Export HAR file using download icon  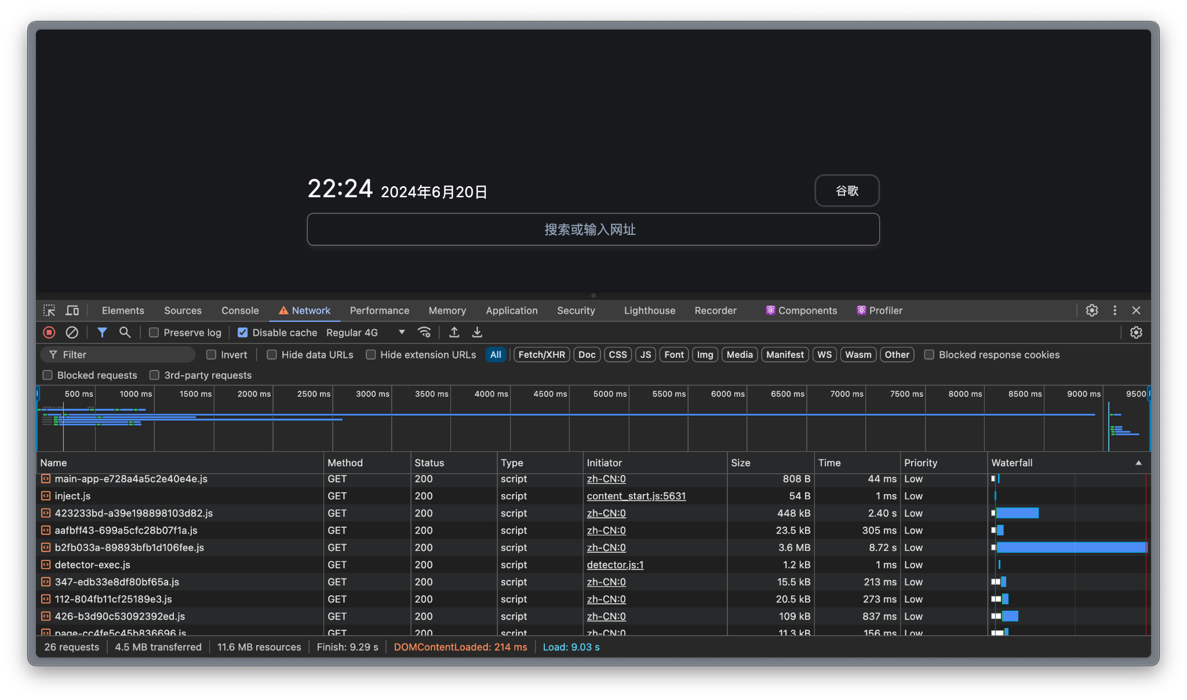click(x=477, y=332)
